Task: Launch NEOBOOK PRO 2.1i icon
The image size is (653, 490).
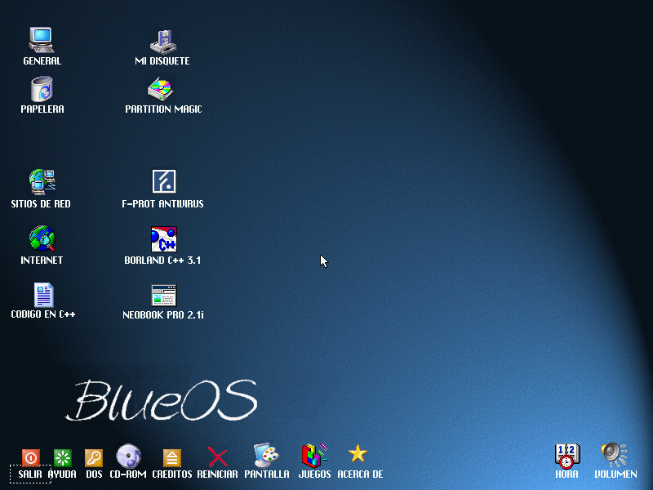Action: coord(164,296)
